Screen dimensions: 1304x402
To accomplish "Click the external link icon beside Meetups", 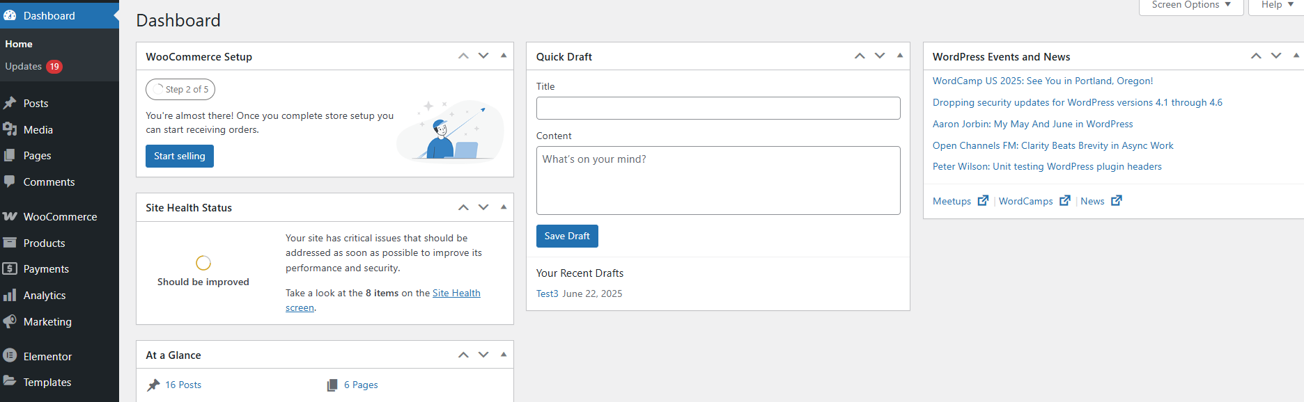I will tap(983, 200).
